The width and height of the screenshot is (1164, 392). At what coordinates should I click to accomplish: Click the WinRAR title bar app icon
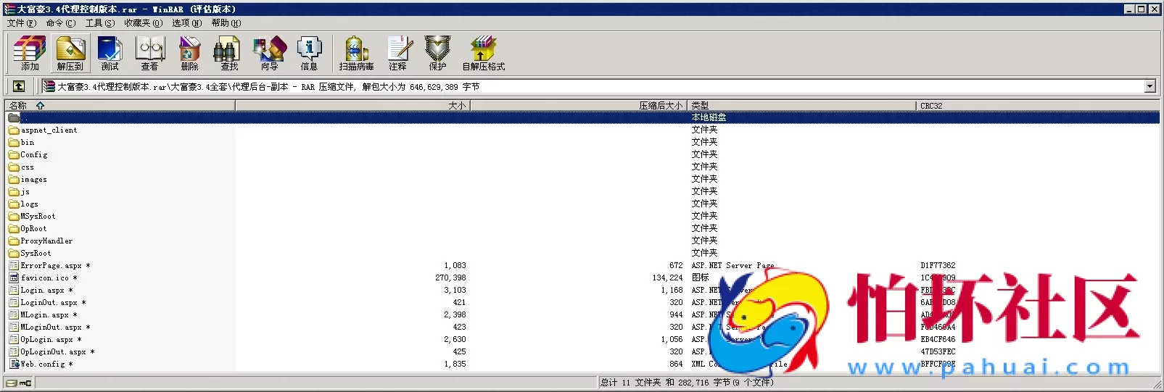[x=9, y=9]
